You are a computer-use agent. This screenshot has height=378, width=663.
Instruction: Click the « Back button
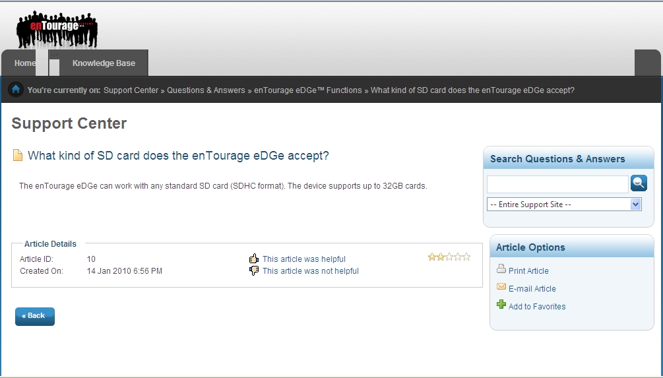point(35,316)
